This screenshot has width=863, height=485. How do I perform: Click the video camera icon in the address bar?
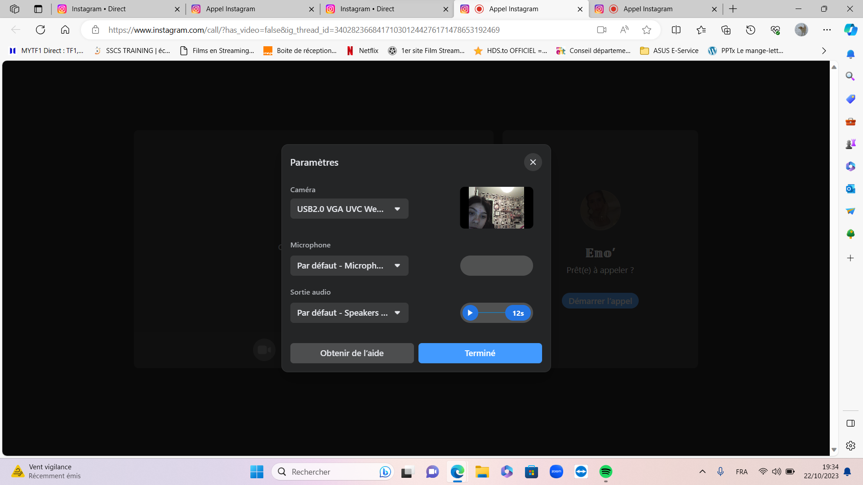click(x=601, y=30)
